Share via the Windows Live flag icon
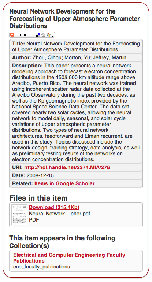Image resolution: width=152 pixels, height=282 pixels. 49,35
